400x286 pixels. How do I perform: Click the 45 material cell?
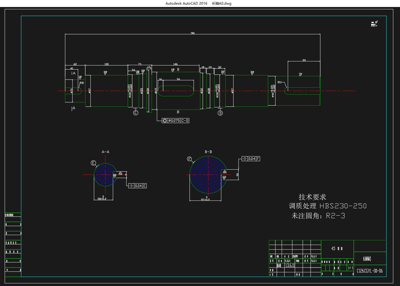click(337, 249)
